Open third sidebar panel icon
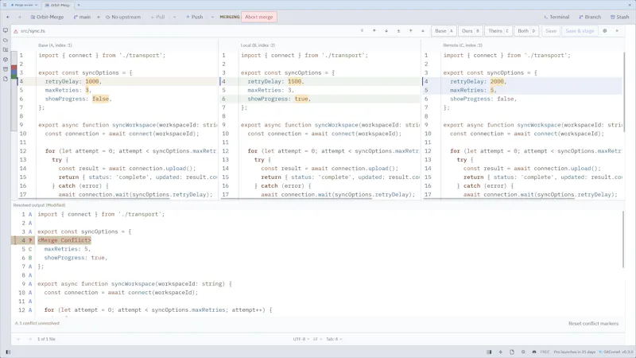 (x=6, y=50)
